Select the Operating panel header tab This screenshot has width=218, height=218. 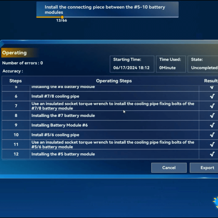pyautogui.click(x=15, y=53)
